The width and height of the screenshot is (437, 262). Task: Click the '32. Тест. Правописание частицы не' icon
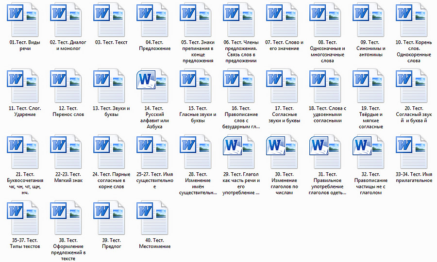coord(369,152)
